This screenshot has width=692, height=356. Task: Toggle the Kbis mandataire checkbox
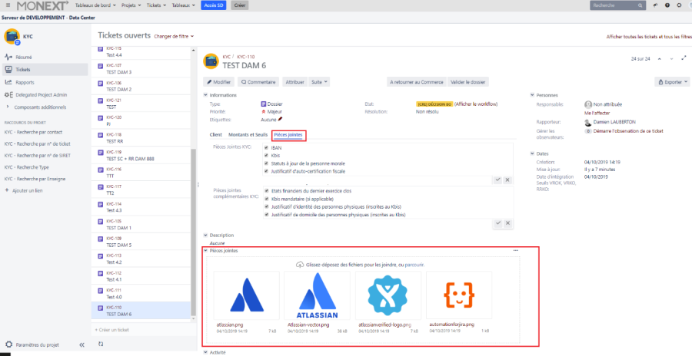point(266,199)
